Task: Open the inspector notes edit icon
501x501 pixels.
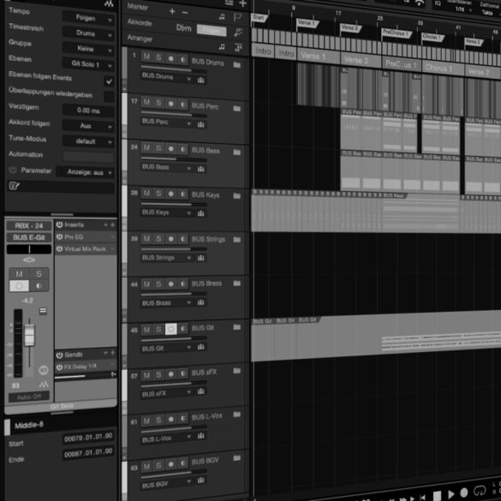Action: tap(14, 186)
